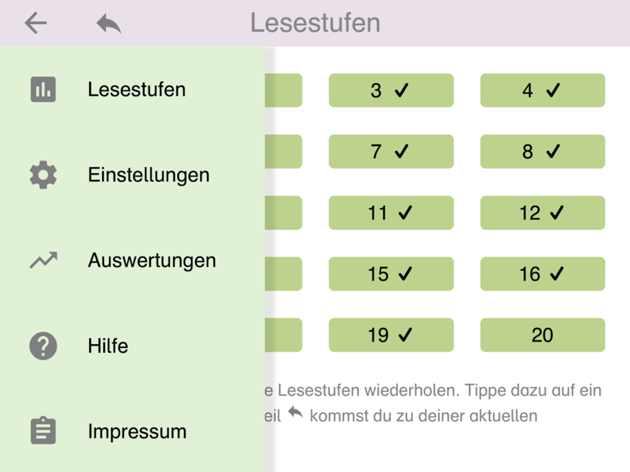630x472 pixels.
Task: Click the Einstellungen gear icon
Action: pos(43,175)
